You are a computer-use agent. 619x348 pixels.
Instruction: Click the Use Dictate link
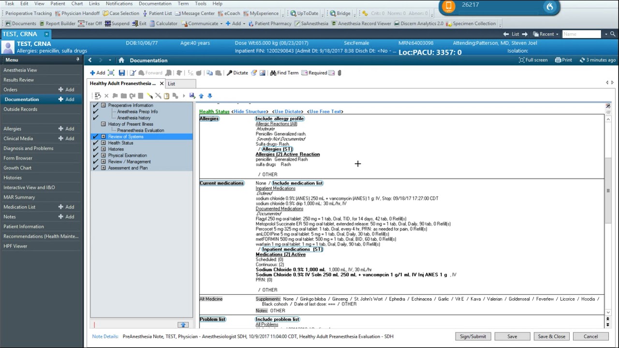pos(287,112)
